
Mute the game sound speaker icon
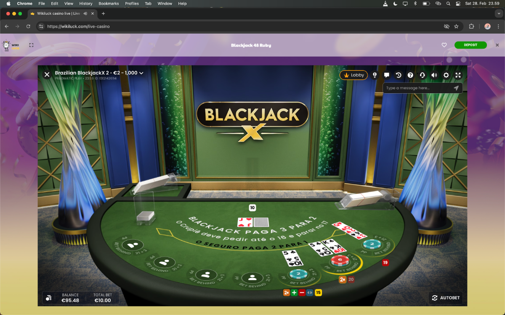coord(434,75)
